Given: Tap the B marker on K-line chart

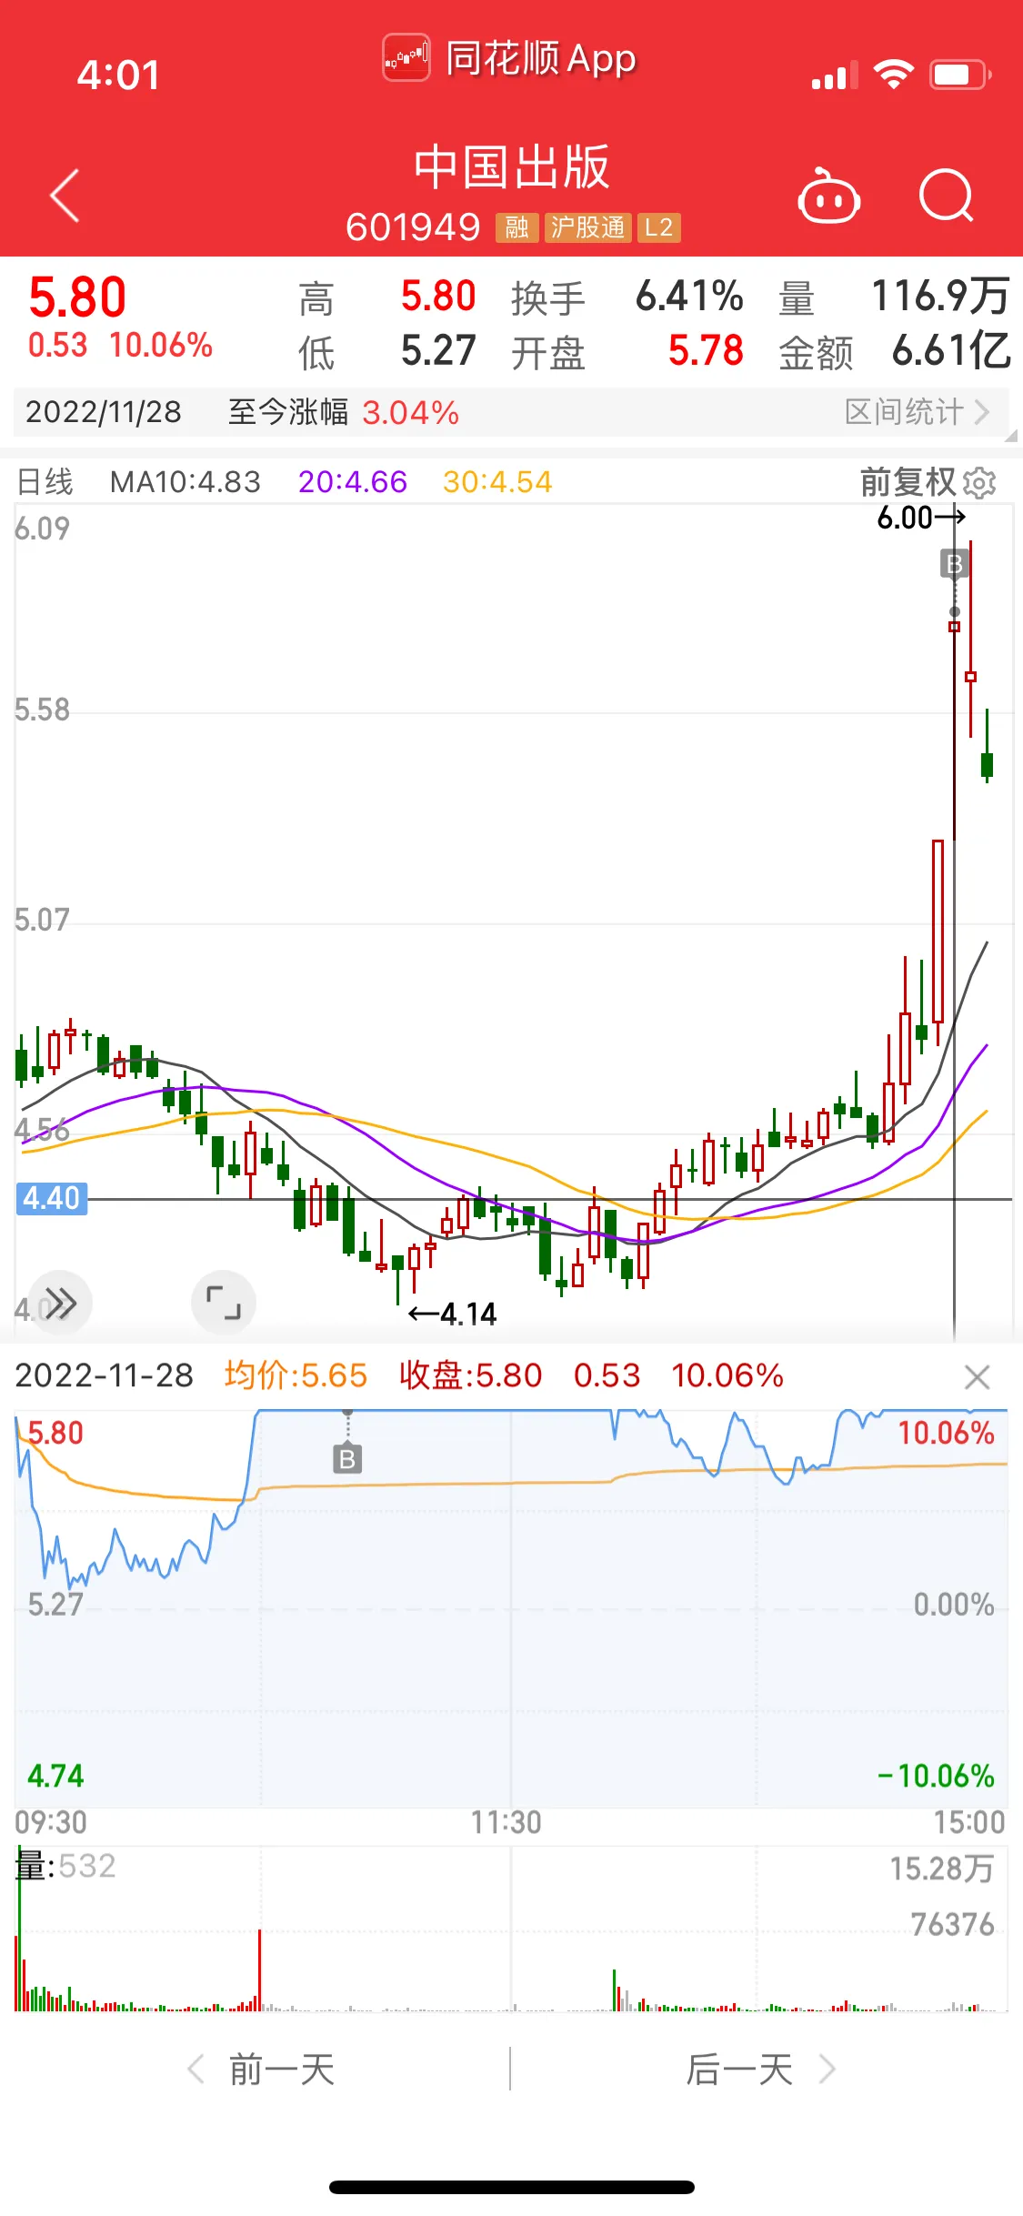Looking at the screenshot, I should pos(955,564).
